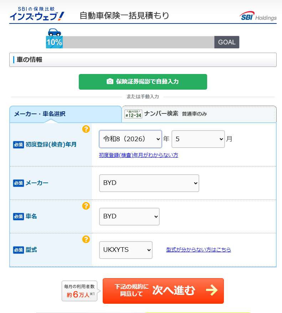Viewport: 282px width, 313px height.
Task: Open help icon for 初度登録(検査)年月
Action: 86,129
